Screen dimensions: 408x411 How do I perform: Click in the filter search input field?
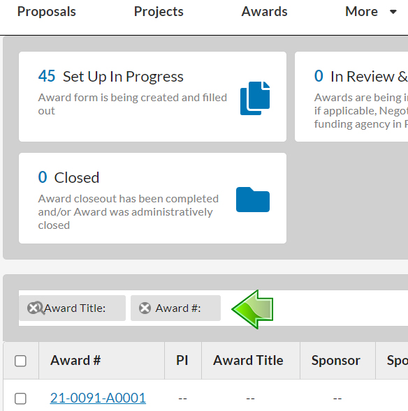[341, 308]
